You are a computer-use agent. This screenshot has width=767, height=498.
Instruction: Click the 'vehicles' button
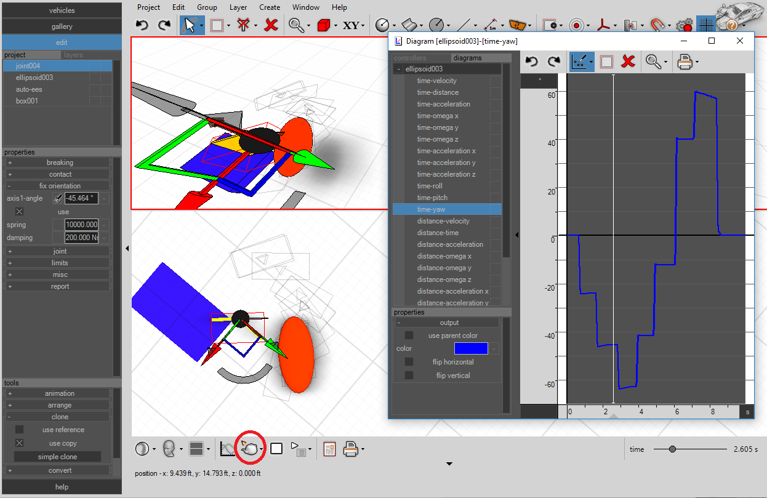[62, 10]
